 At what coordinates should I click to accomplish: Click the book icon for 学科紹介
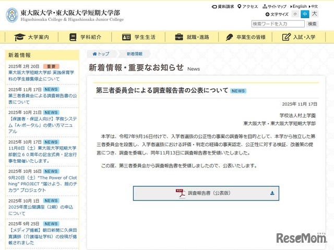[x=73, y=37]
